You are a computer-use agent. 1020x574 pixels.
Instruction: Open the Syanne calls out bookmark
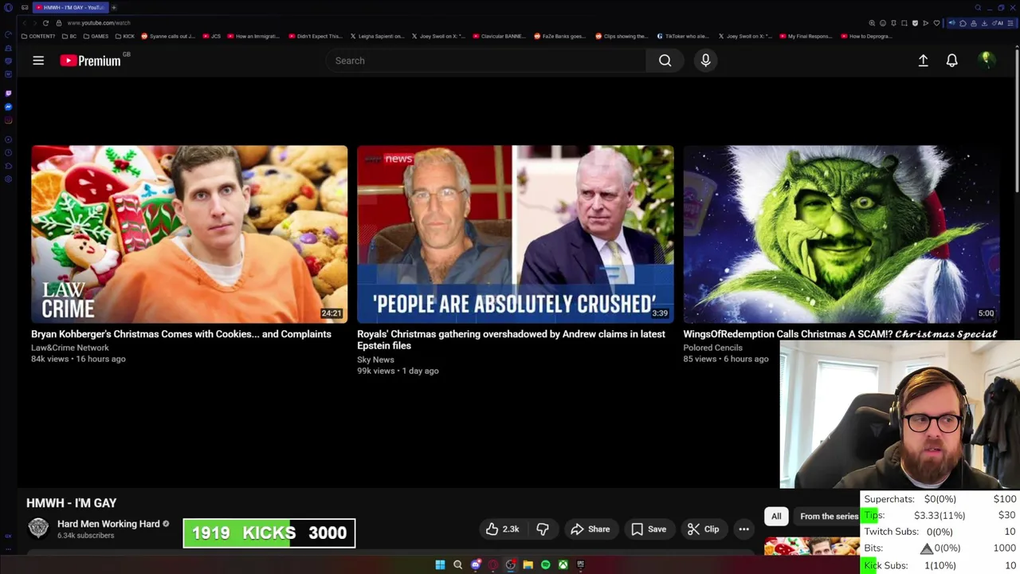168,36
